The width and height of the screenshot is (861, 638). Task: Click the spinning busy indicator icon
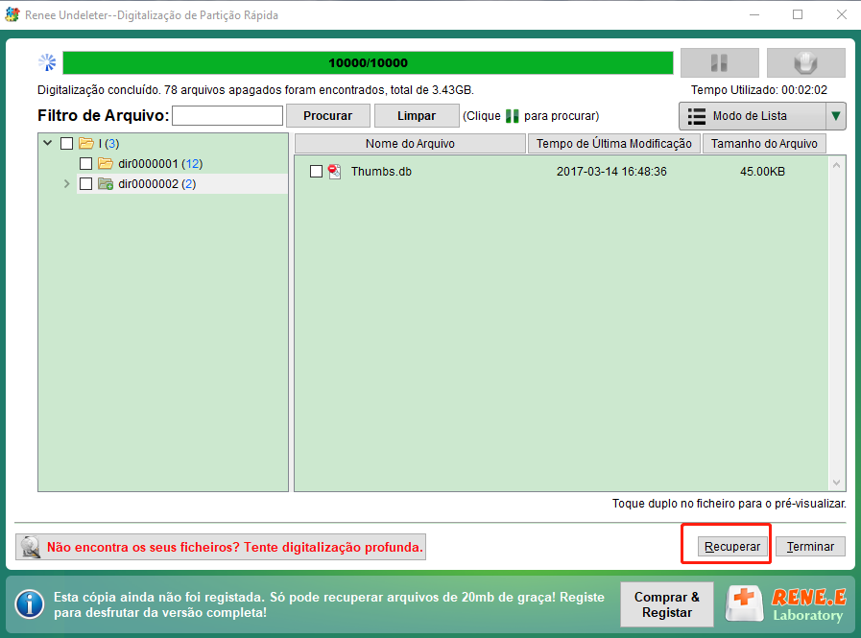[47, 62]
